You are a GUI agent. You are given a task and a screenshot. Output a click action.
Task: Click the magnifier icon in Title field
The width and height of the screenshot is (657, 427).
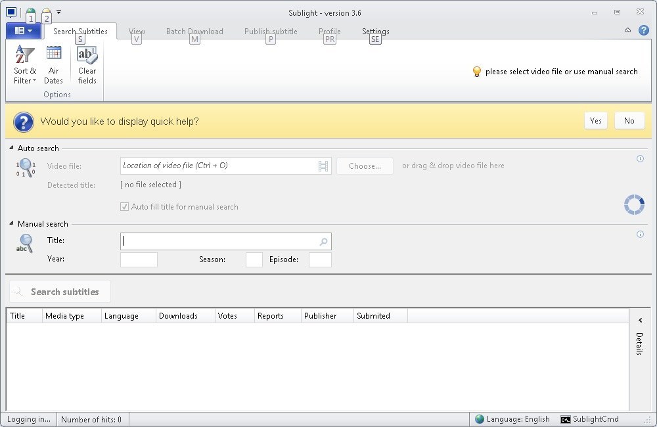323,242
